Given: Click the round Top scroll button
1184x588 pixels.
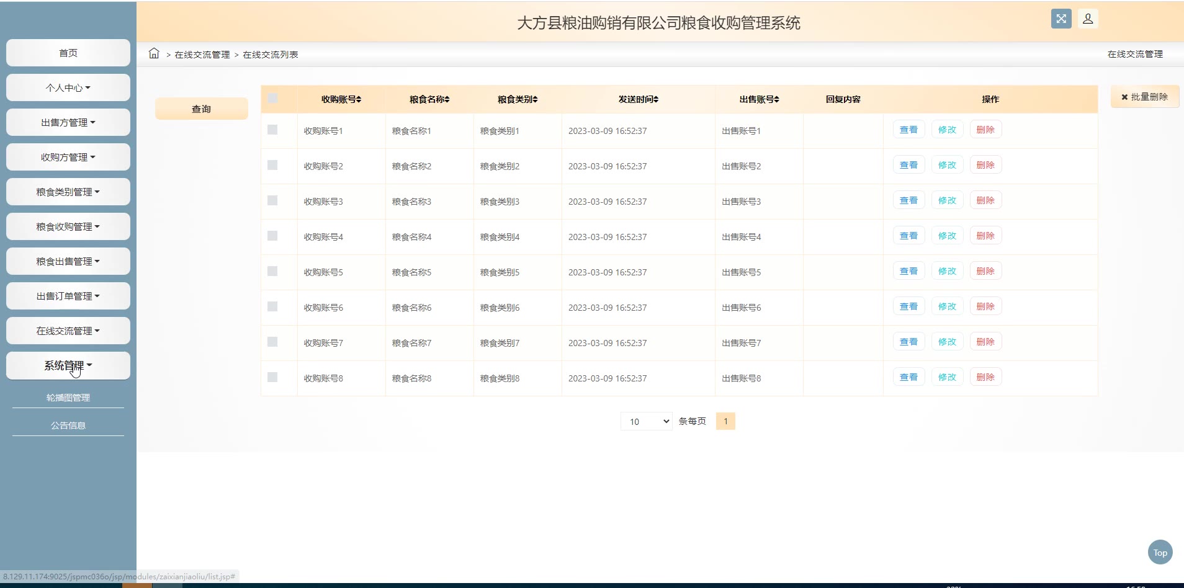Looking at the screenshot, I should [1160, 553].
